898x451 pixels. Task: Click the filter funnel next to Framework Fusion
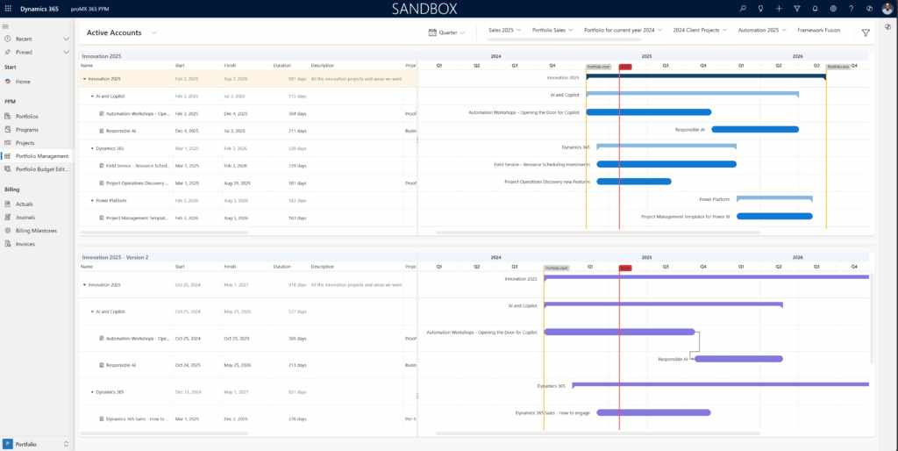click(866, 33)
